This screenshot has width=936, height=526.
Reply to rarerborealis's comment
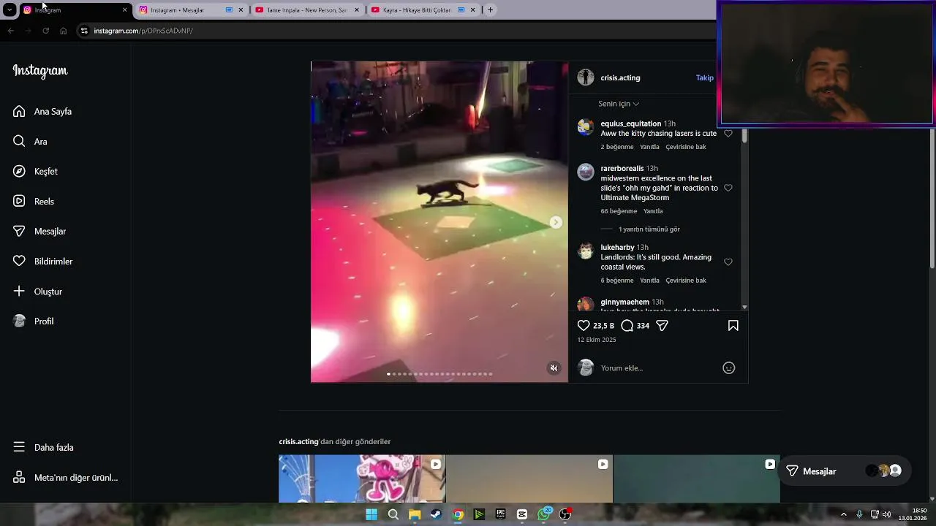[x=653, y=211]
